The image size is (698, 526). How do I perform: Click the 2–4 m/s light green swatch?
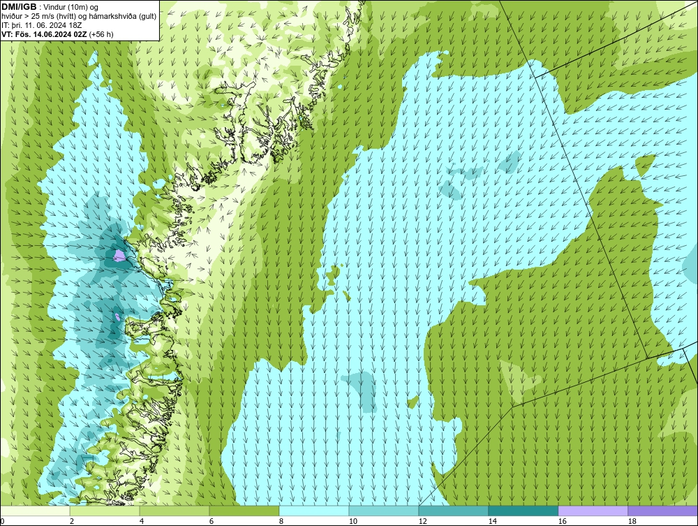(105, 511)
